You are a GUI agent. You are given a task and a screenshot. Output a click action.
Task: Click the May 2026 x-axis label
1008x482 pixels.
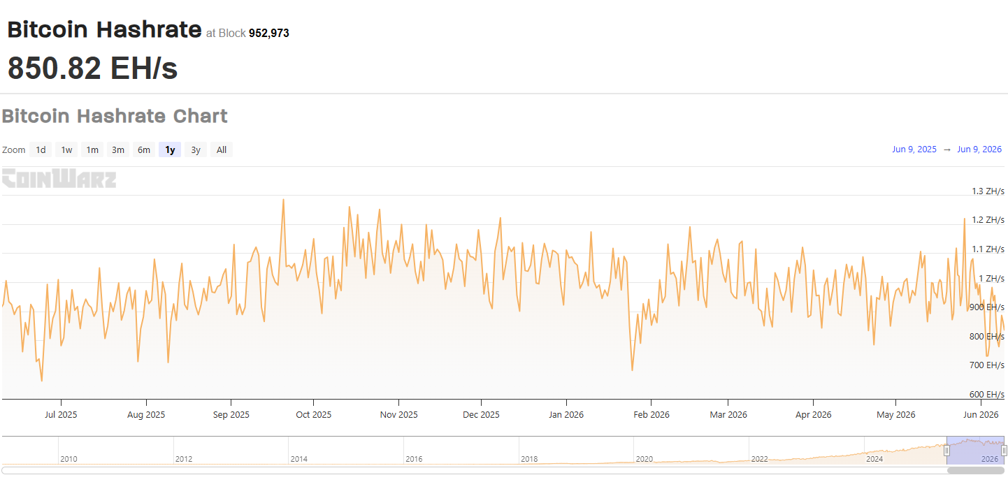896,414
